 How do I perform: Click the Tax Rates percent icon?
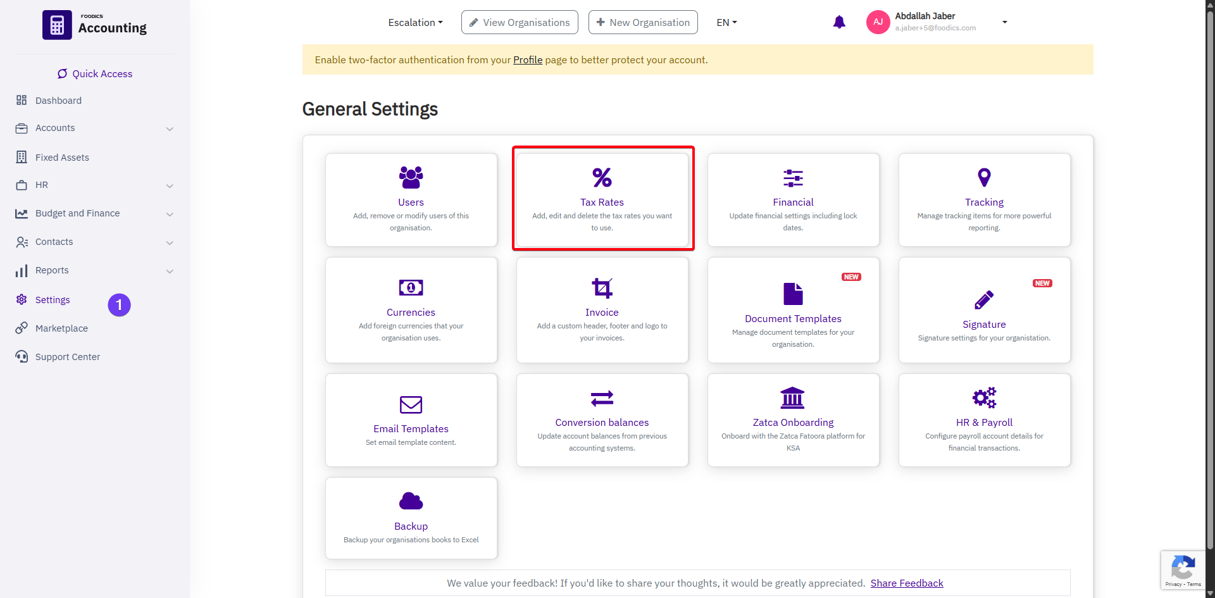pyautogui.click(x=602, y=177)
